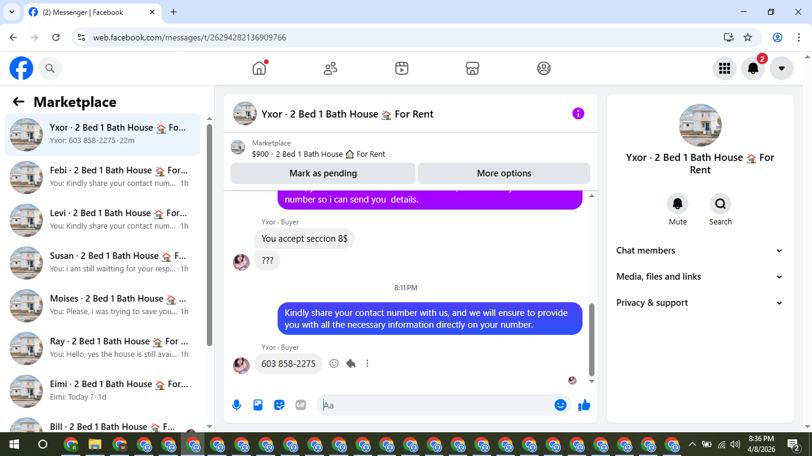Open the browser profile icon
812x456 pixels.
(778, 37)
